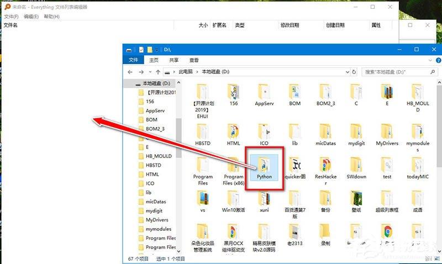Open the quick access toolbar customize dropdown
This screenshot has width=442, height=264.
(x=157, y=50)
